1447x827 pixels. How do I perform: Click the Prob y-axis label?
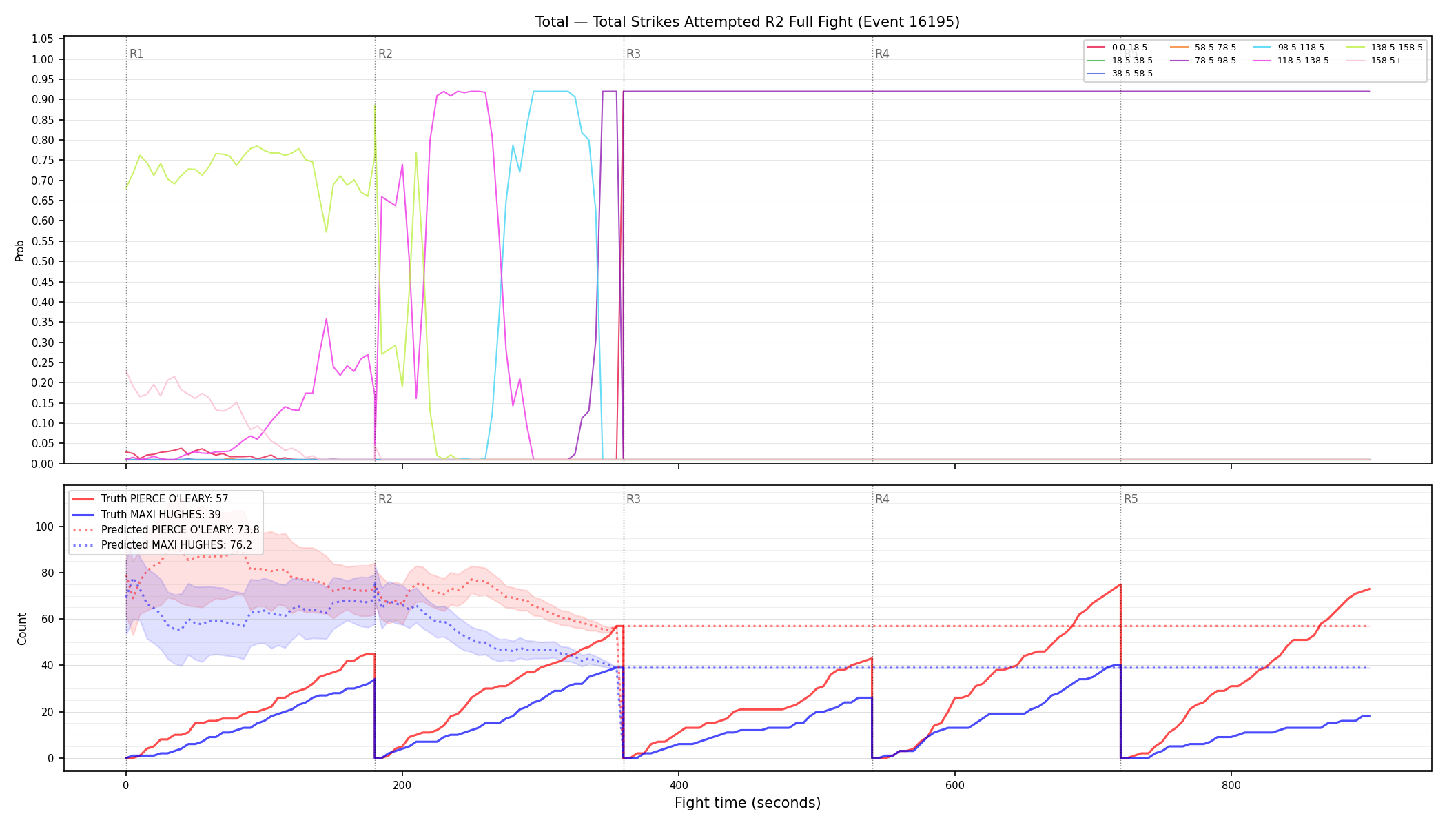20,250
